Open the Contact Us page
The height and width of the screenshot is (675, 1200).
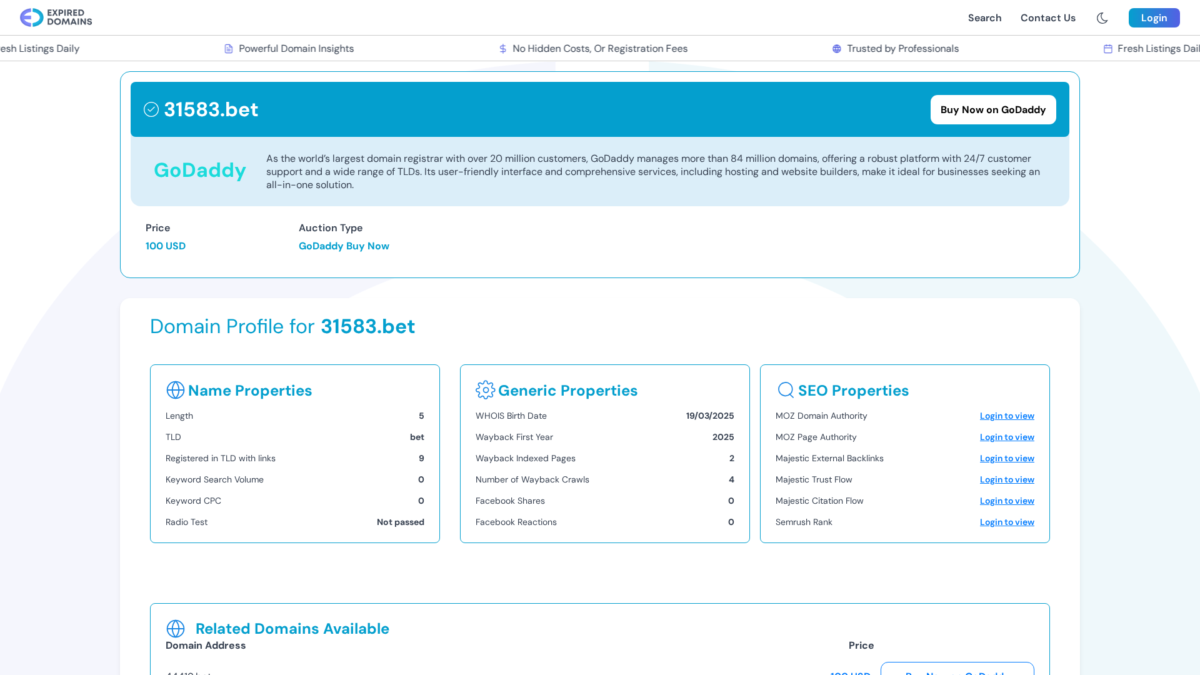coord(1047,18)
